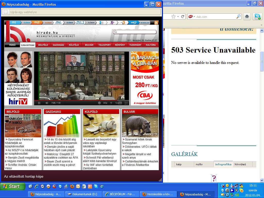This screenshot has width=264, height=198.
Task: Open 'Demján jövőre a saját házában' article
Action: [60, 148]
